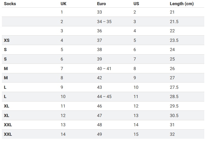This screenshot has width=207, height=142.
Task: Click the Socks column header
Action: pyautogui.click(x=10, y=4)
